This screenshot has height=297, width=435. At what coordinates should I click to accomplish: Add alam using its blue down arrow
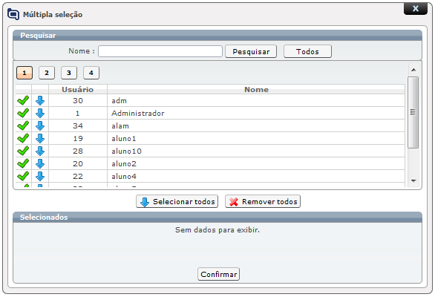click(40, 125)
